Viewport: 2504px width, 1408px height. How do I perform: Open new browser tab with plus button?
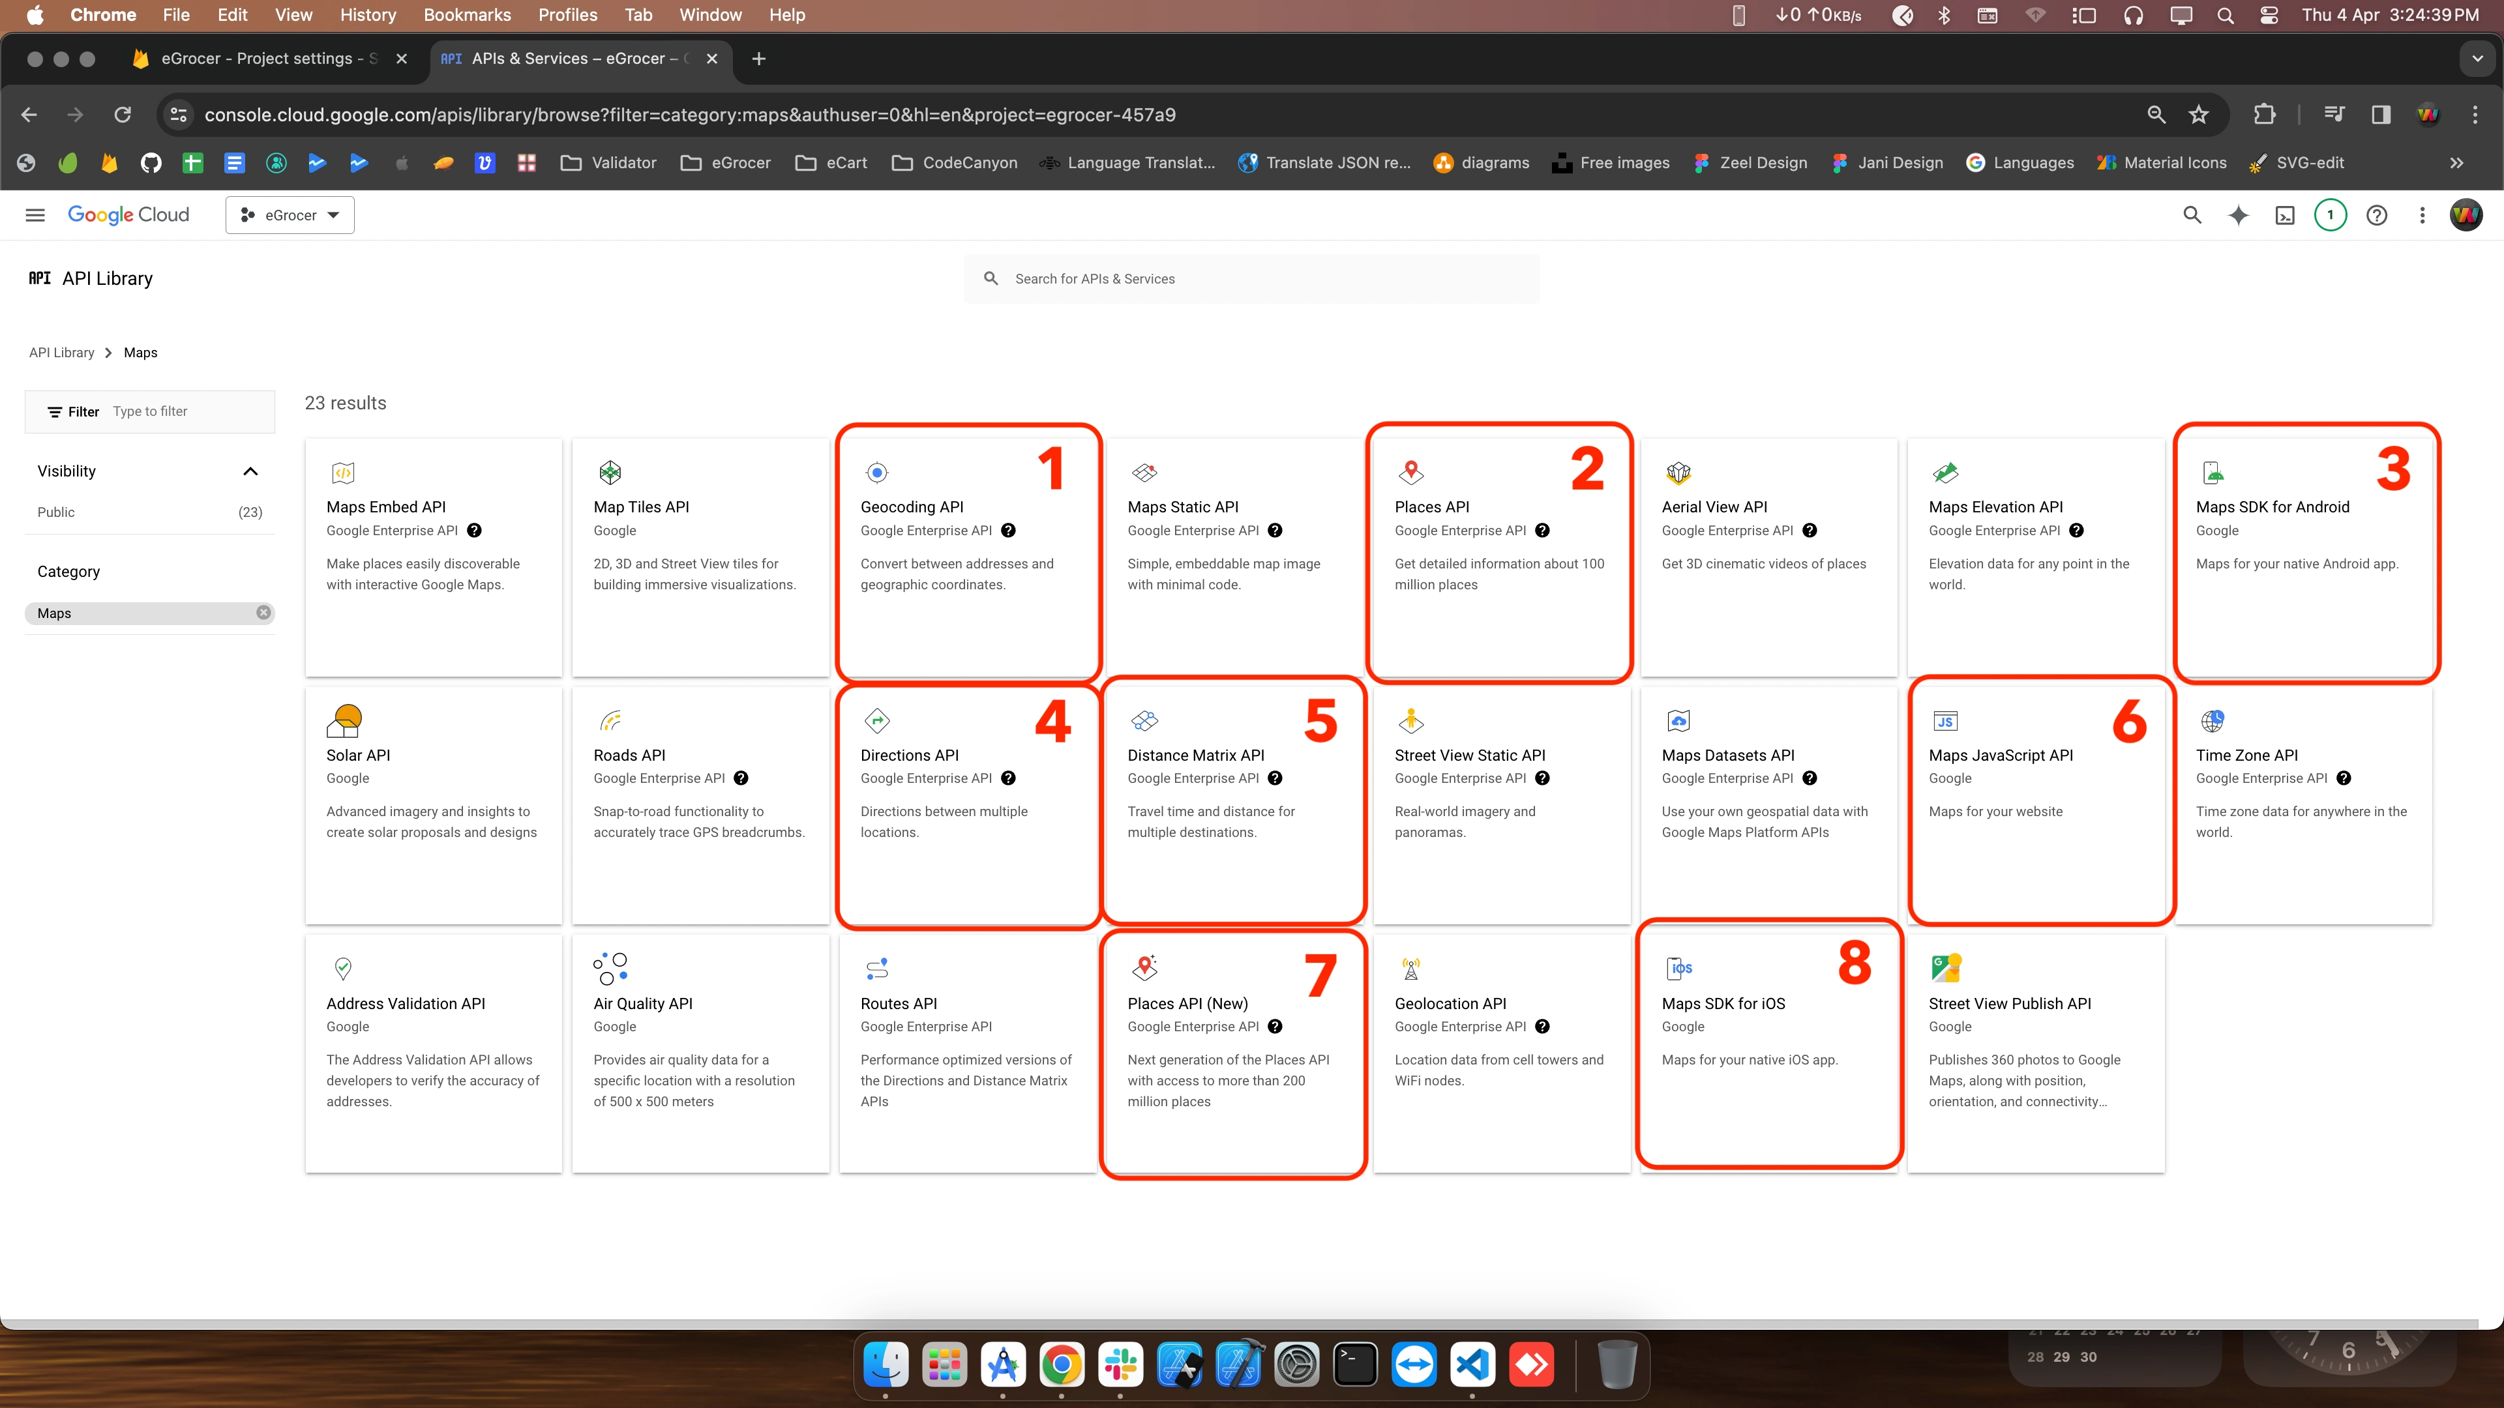point(759,58)
